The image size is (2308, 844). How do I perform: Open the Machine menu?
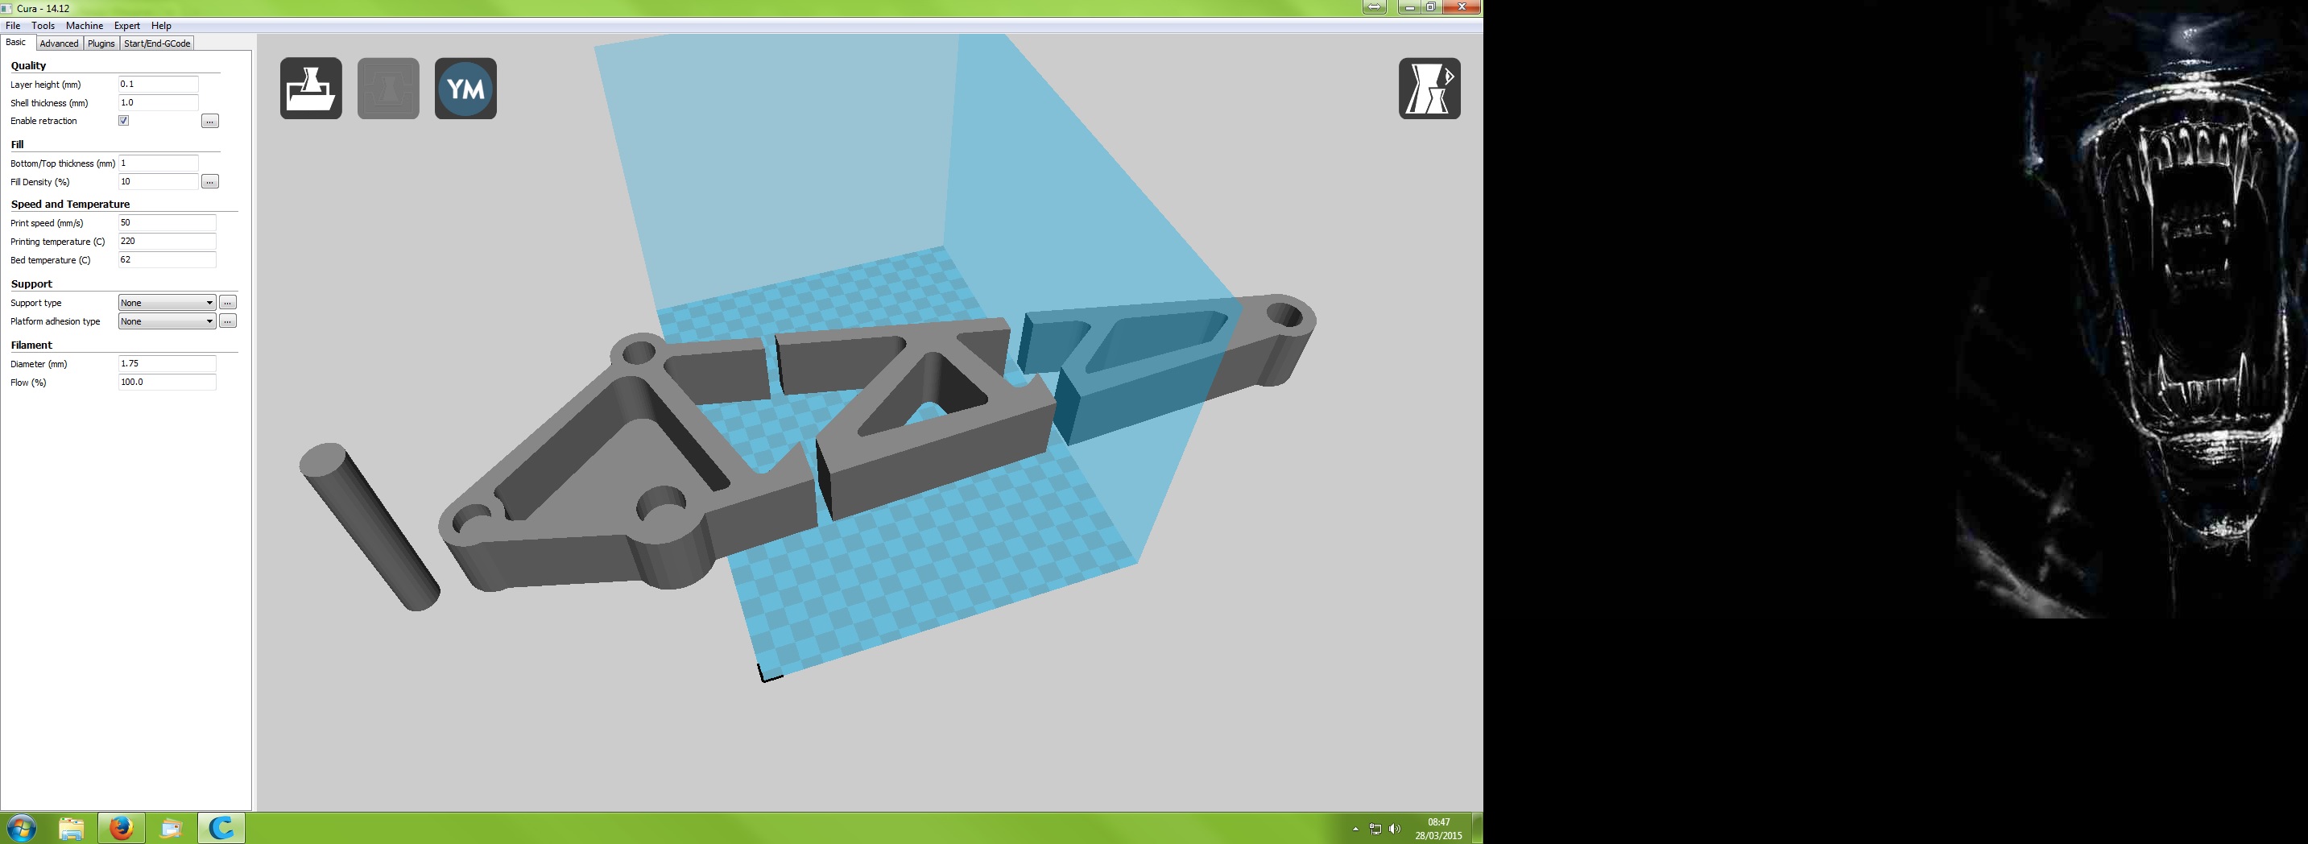(x=85, y=25)
